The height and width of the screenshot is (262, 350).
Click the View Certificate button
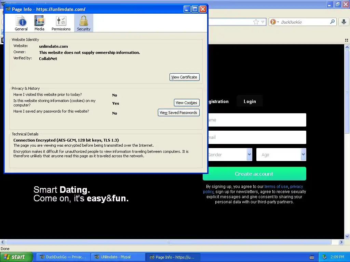184,77
